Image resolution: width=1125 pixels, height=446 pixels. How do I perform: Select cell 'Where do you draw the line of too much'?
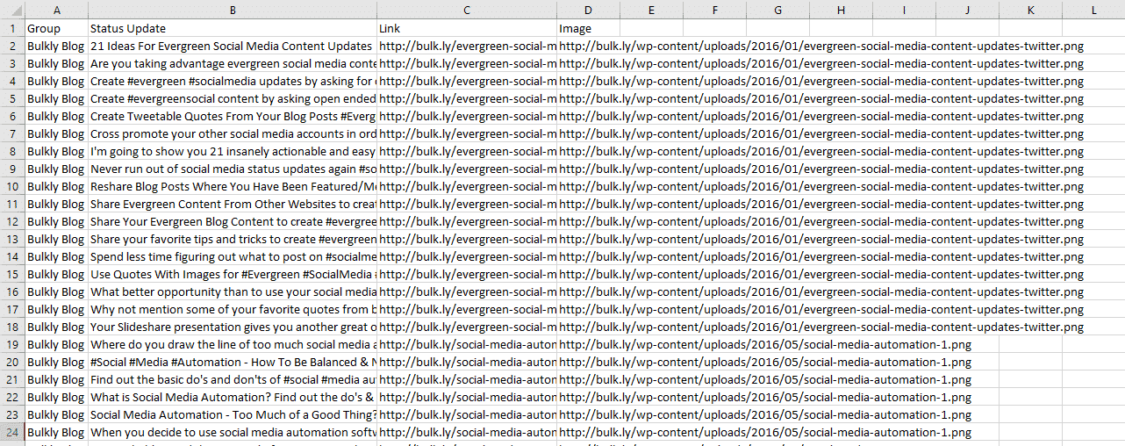pyautogui.click(x=233, y=344)
